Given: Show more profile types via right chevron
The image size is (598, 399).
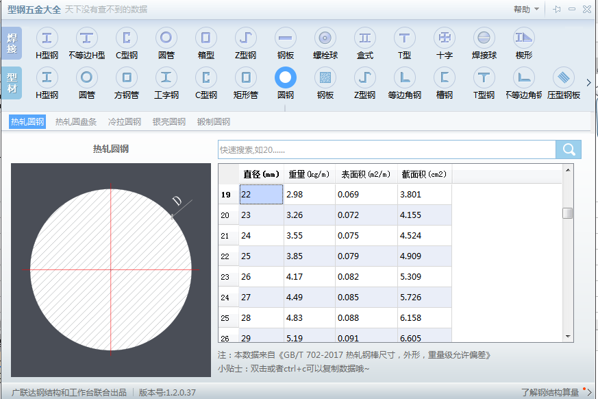Looking at the screenshot, I should click(x=588, y=82).
